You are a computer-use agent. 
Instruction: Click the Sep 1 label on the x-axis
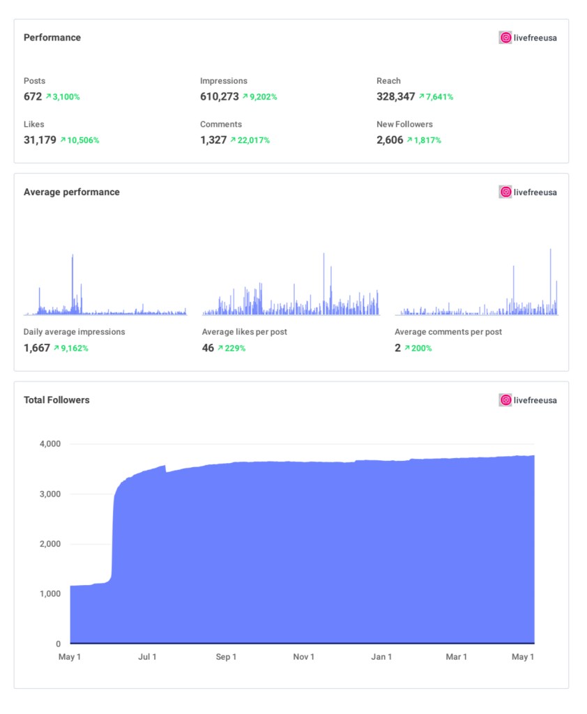point(226,657)
